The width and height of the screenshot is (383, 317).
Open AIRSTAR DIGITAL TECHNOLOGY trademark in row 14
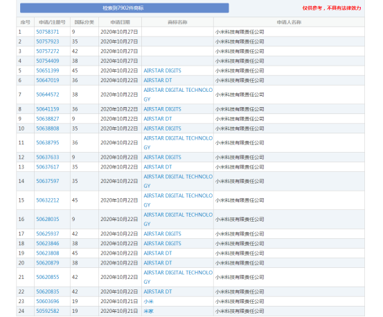[178, 181]
